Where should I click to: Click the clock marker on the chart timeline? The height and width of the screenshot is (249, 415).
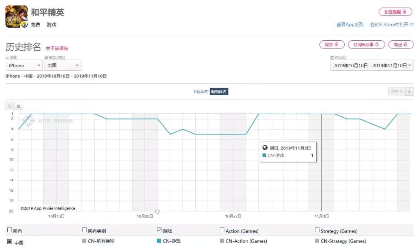158,212
